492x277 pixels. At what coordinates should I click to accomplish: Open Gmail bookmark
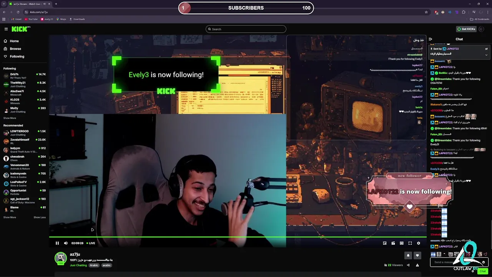(x=16, y=19)
